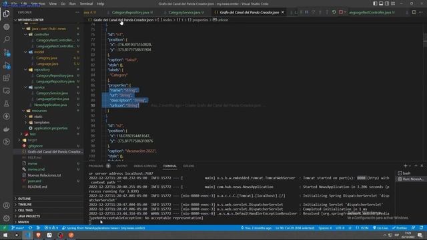The width and height of the screenshot is (427, 240).
Task: Open pom.xml in explorer
Action: pyautogui.click(x=34, y=181)
